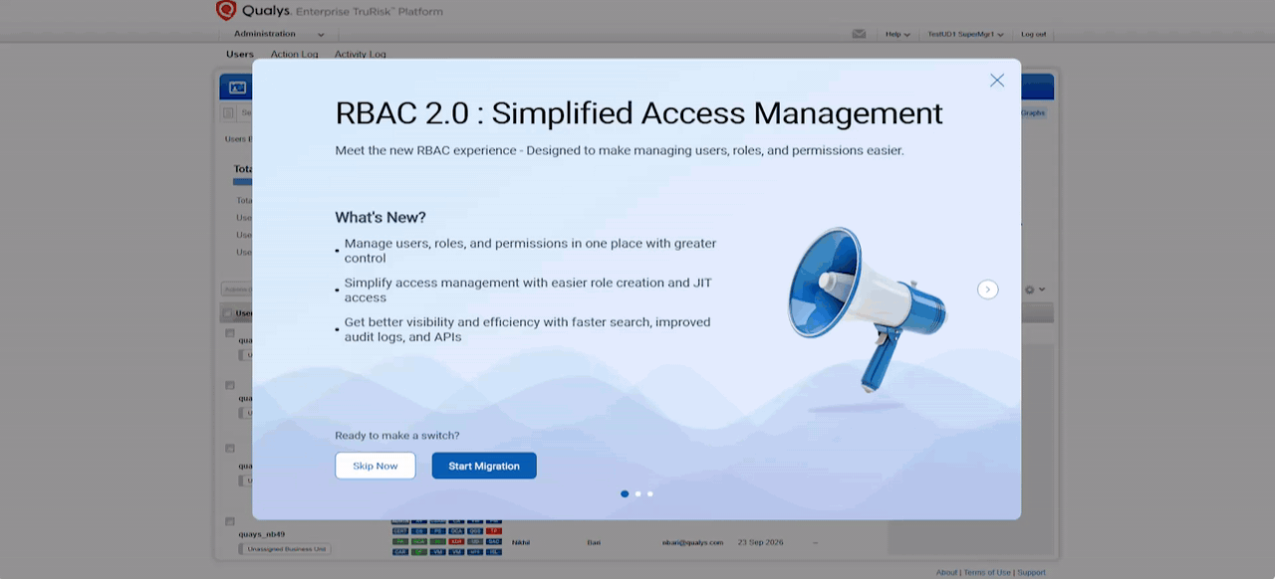
Task: Open the Terms of Use footer link
Action: coord(987,572)
